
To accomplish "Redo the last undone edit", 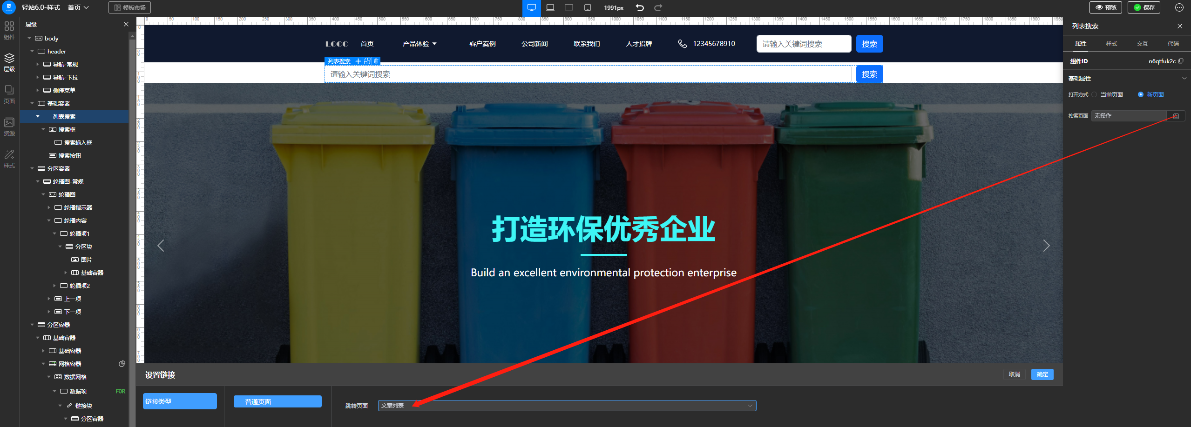I will 658,7.
